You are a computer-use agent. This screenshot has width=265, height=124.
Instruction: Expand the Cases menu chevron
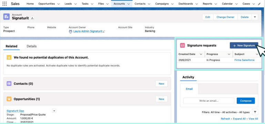pos(254,4)
